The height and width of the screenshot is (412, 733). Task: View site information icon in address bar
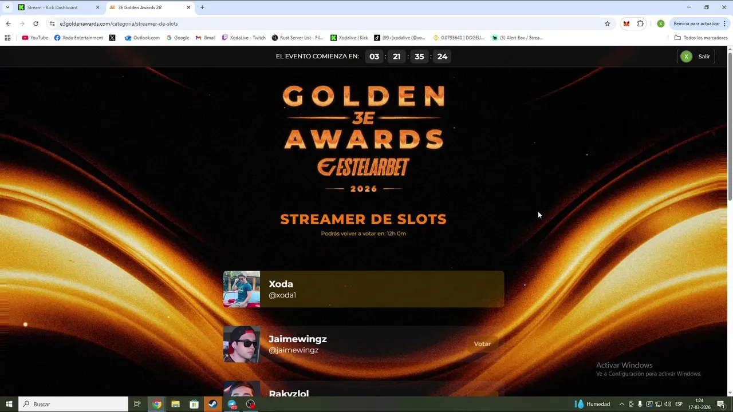(52, 23)
